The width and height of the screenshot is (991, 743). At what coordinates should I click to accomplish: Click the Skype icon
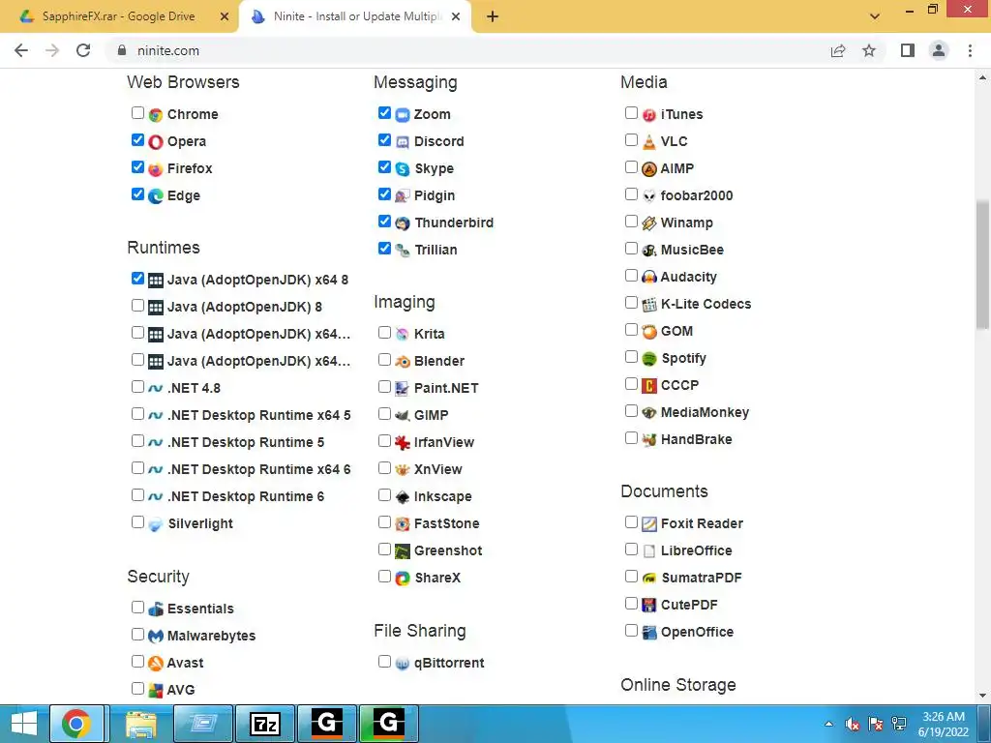[403, 169]
